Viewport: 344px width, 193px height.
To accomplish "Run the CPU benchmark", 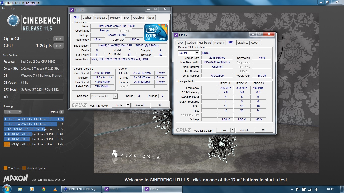I will point(59,46).
